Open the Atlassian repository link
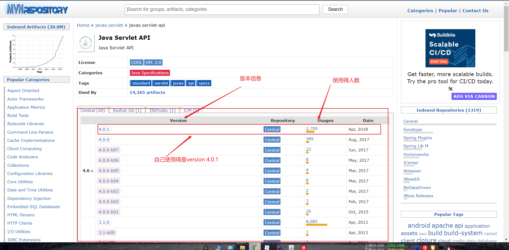Image resolution: width=509 pixels, height=250 pixels. coord(412,171)
